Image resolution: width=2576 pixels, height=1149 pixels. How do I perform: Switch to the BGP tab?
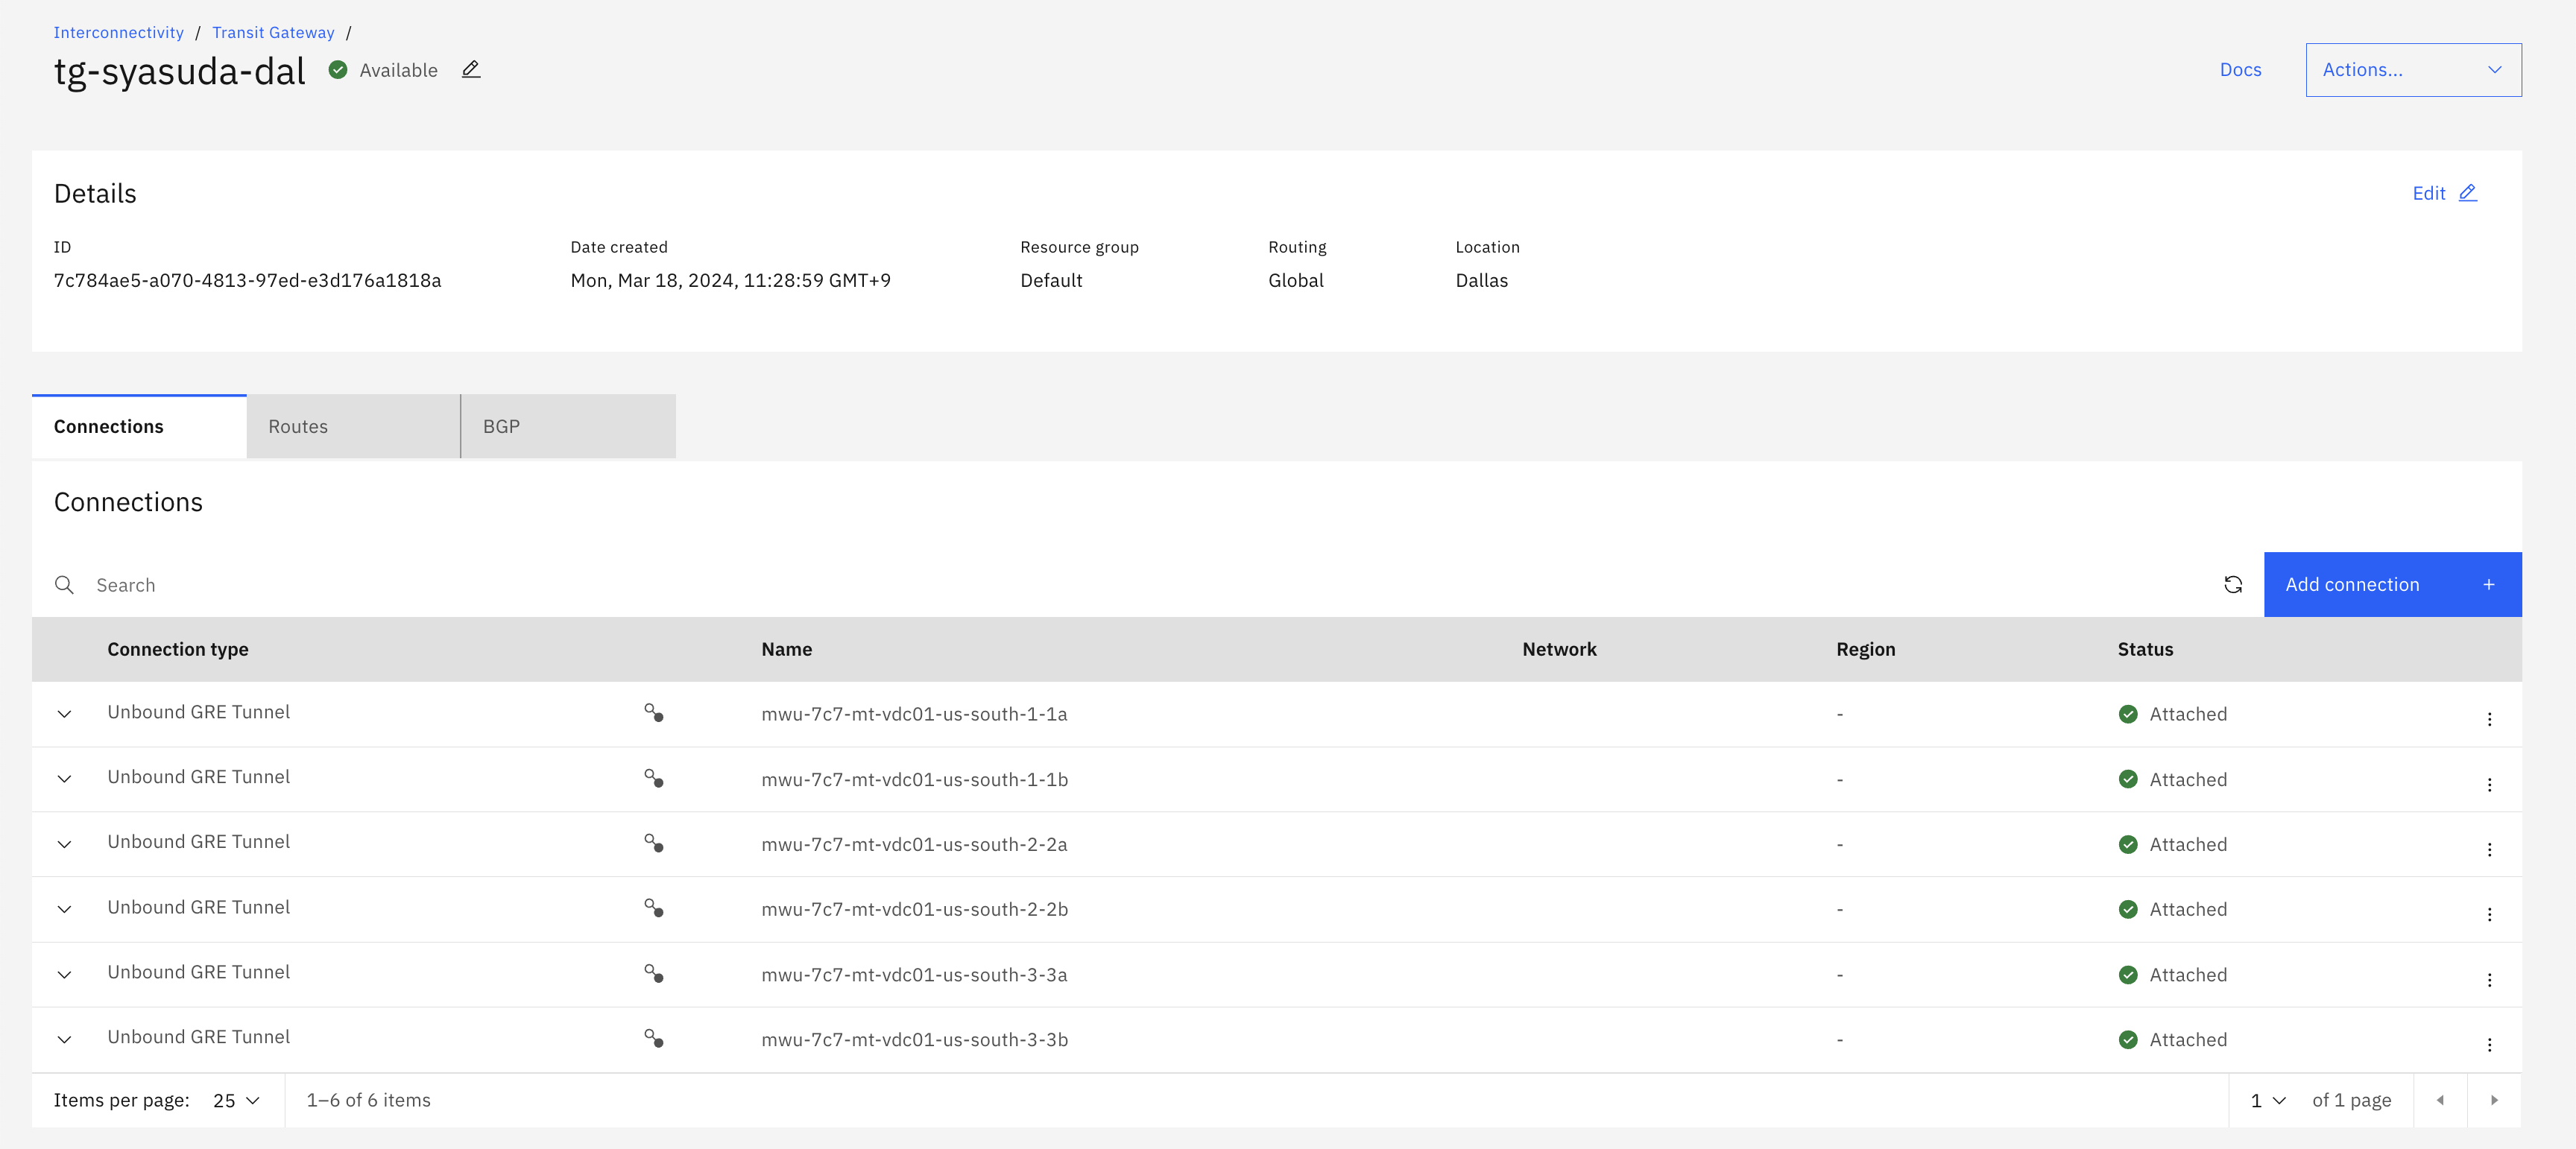click(567, 427)
